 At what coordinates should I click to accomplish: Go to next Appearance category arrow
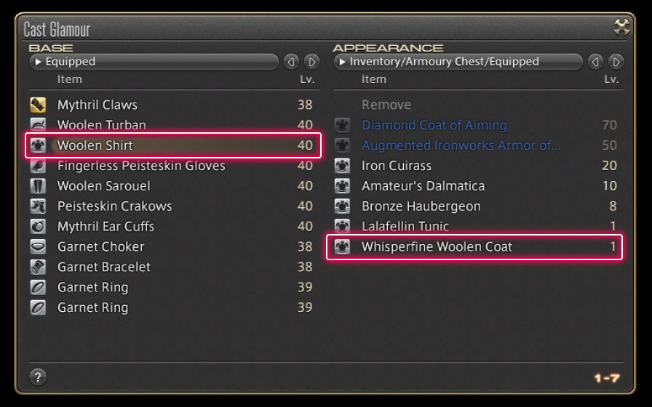[x=616, y=62]
